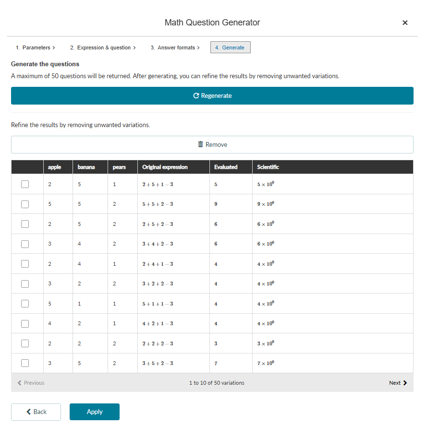Click the Previous page link
This screenshot has width=427, height=425.
pos(31,383)
